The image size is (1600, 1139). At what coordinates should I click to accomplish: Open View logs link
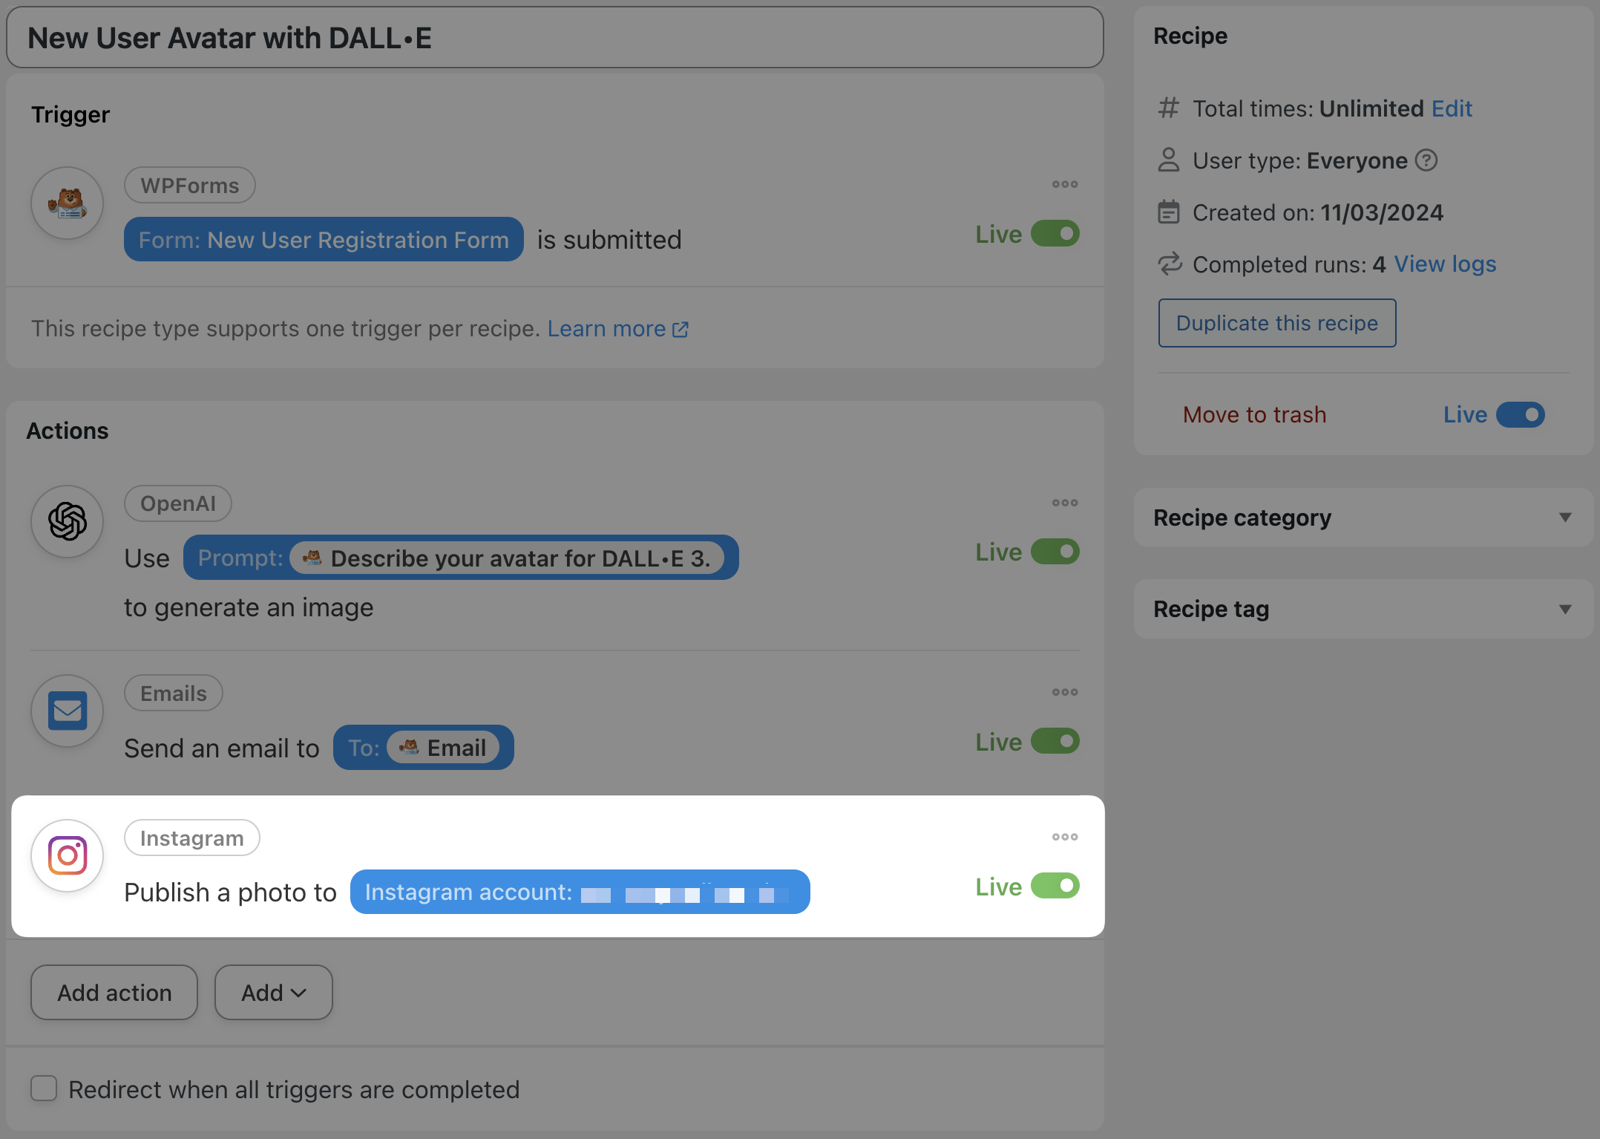coord(1445,264)
